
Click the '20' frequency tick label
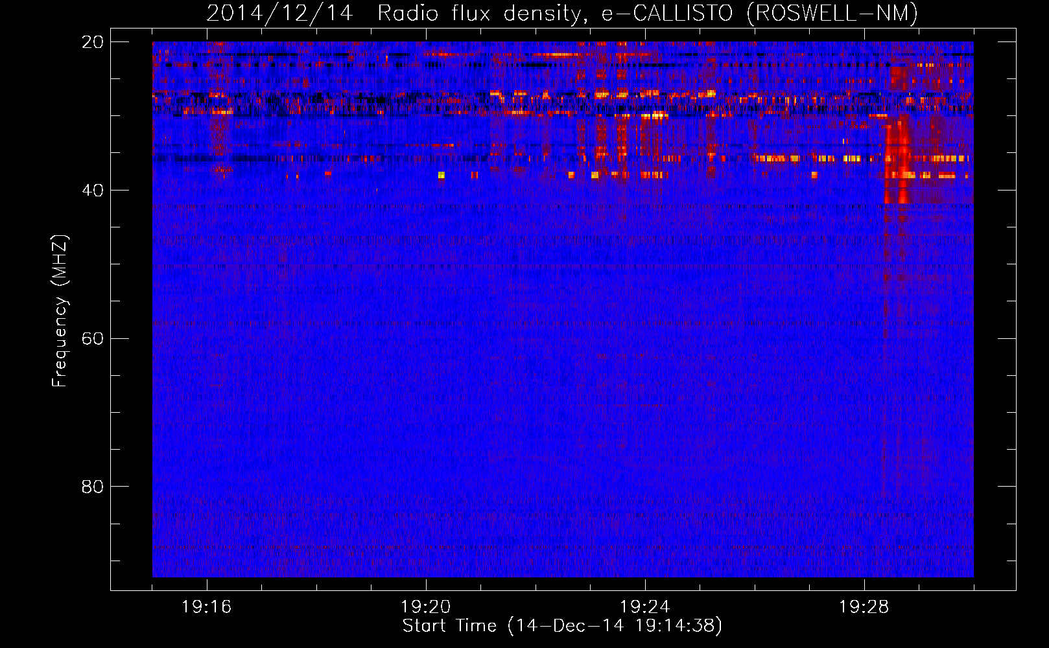pos(92,42)
